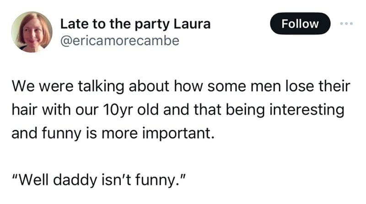Click the word "We" starting the tweet
The height and width of the screenshot is (204, 366).
point(21,86)
